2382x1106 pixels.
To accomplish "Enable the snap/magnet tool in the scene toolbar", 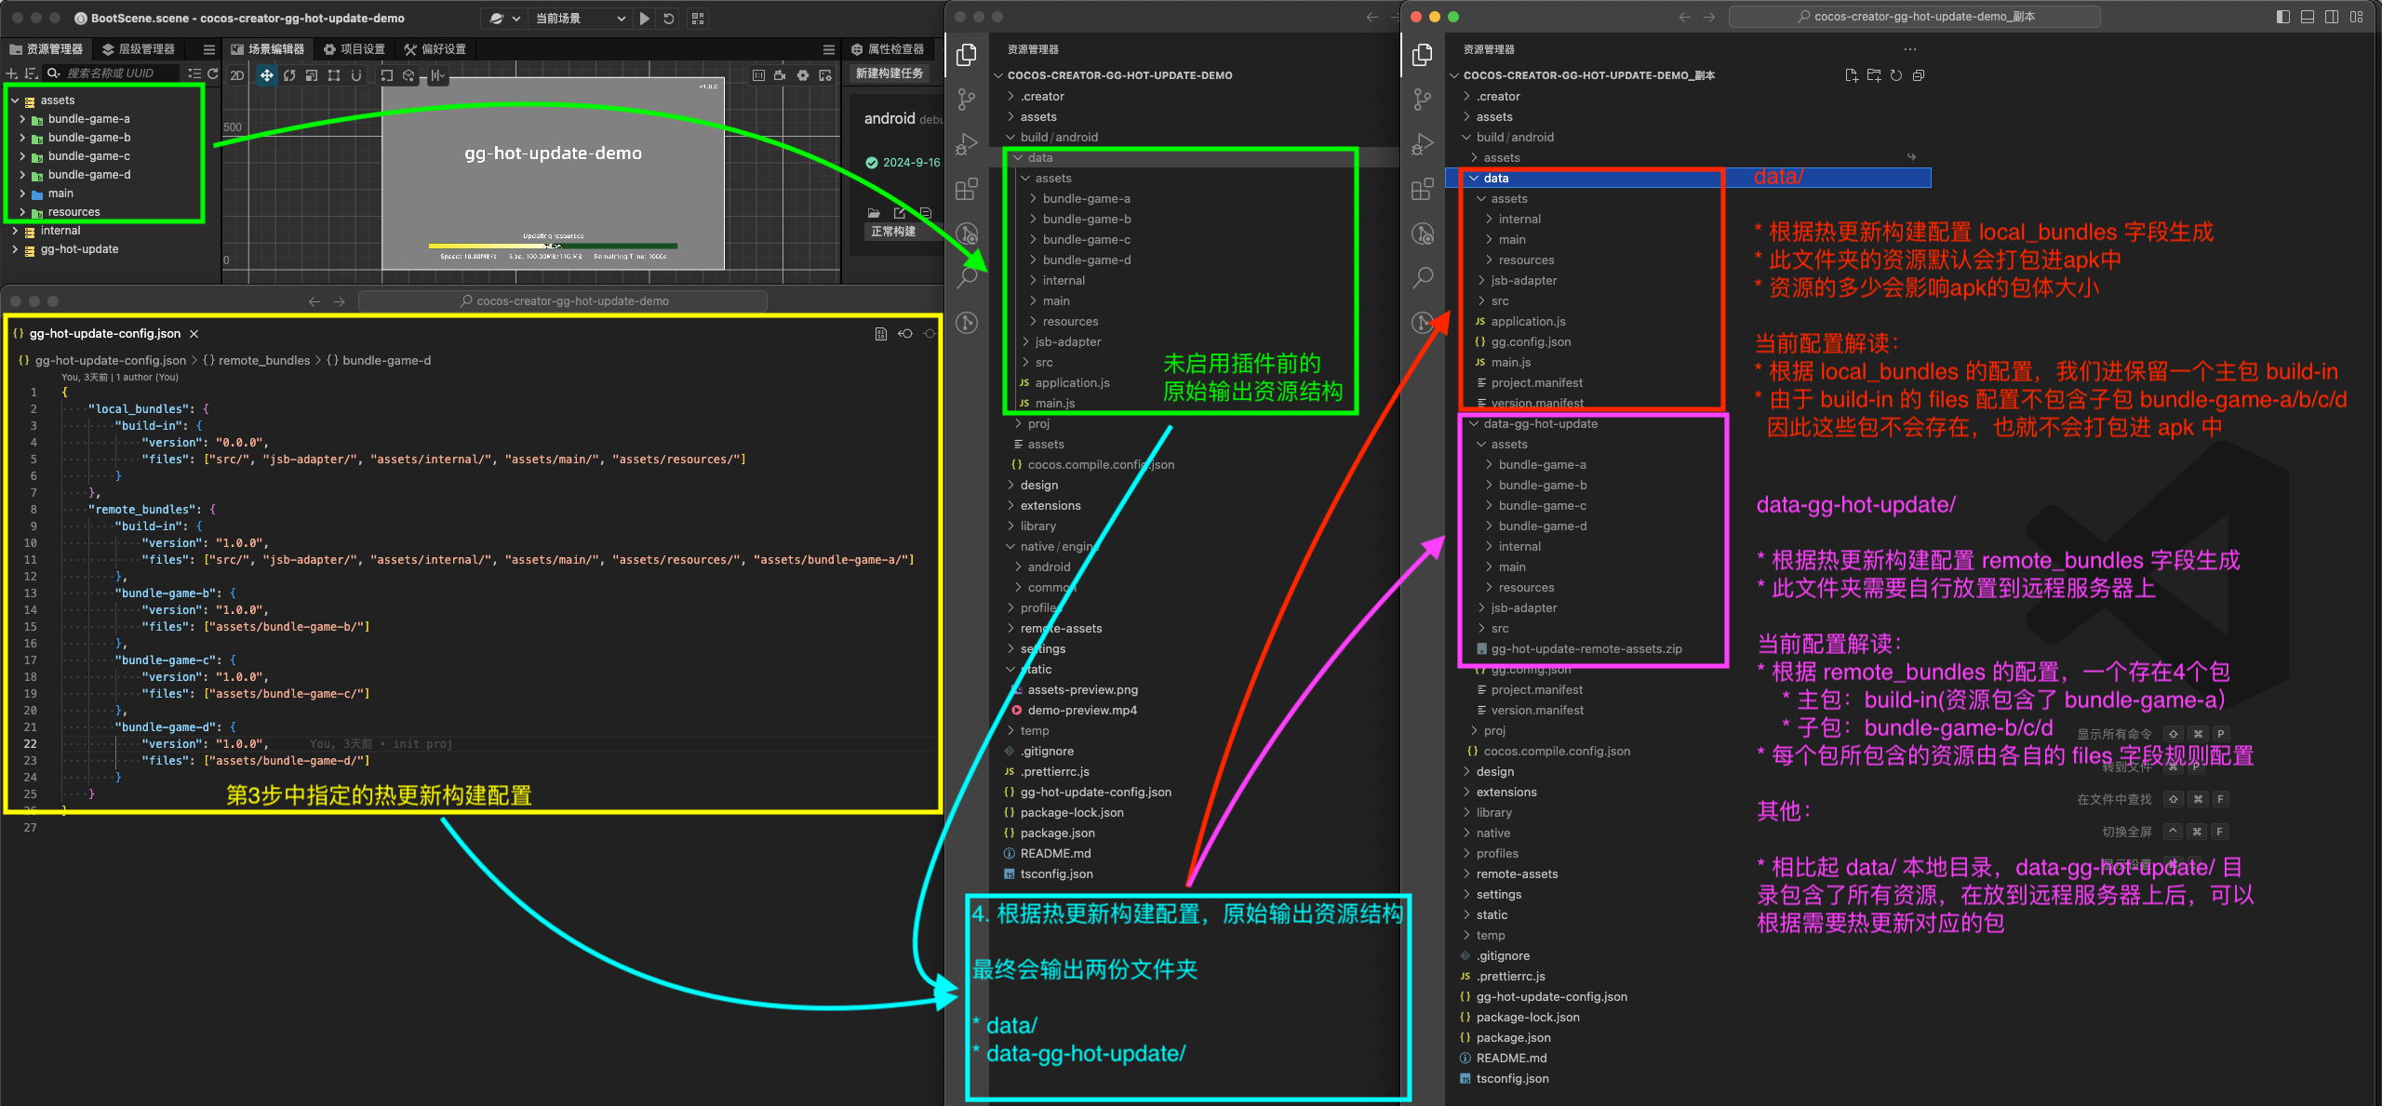I will tap(356, 76).
